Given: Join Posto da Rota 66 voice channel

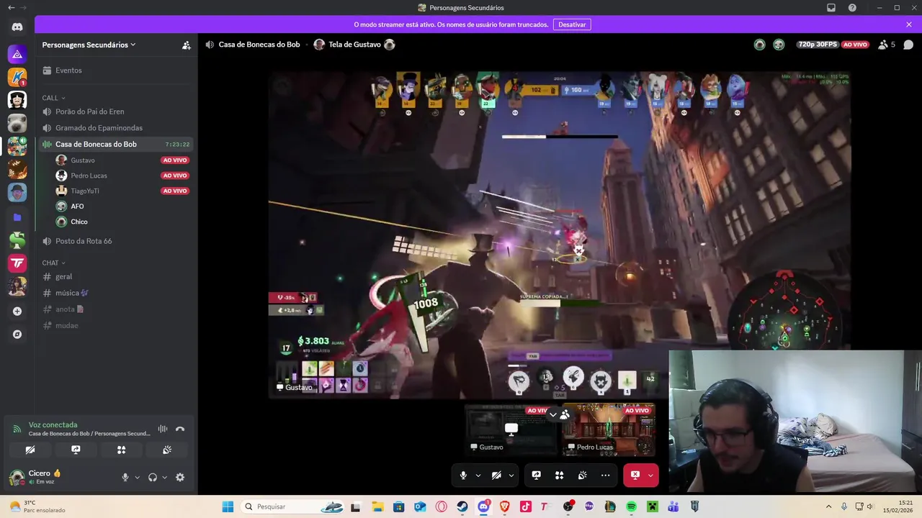Looking at the screenshot, I should click(x=115, y=241).
